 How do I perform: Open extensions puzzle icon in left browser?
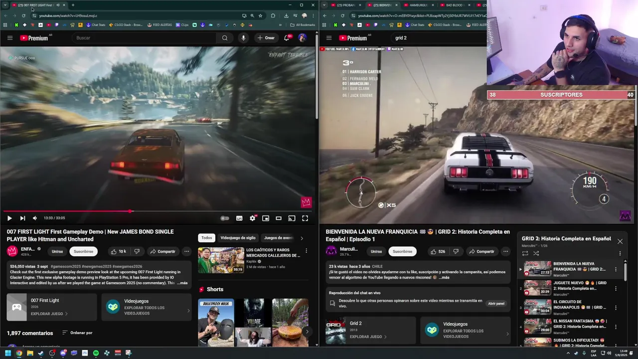pos(273,15)
